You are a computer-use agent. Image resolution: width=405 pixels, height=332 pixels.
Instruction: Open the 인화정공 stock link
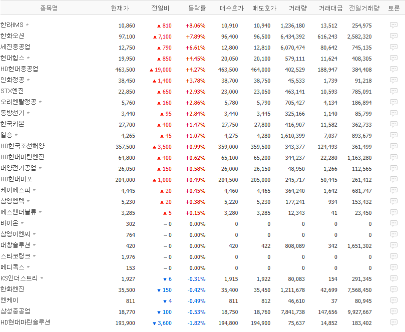12,80
